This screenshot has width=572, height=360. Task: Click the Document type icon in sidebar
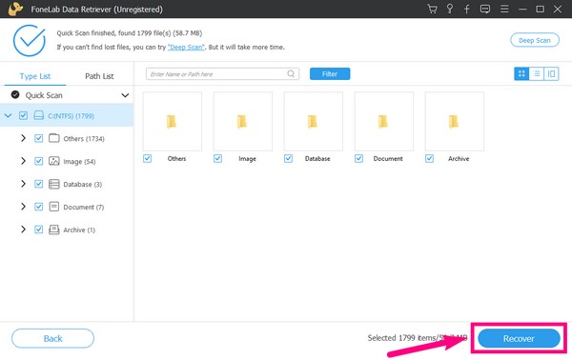tap(54, 207)
